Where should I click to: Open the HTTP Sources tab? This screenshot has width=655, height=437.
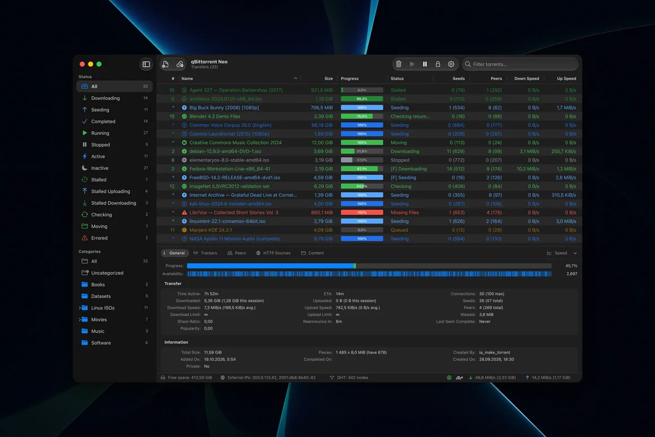273,253
